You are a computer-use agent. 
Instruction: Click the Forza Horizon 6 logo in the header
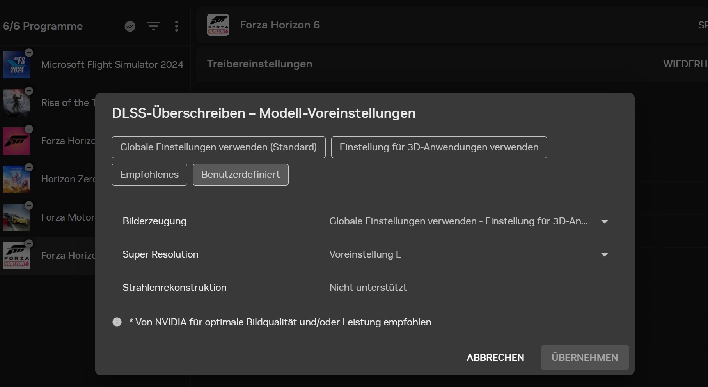(218, 25)
